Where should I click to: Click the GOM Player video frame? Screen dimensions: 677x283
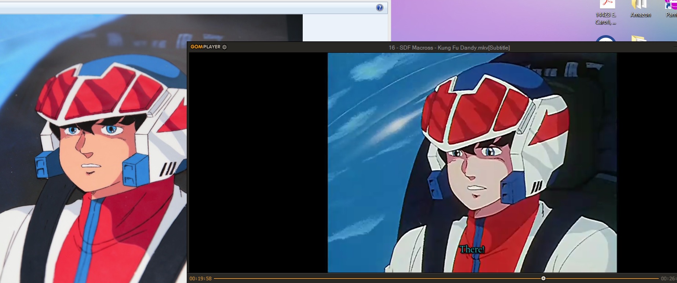pyautogui.click(x=472, y=163)
